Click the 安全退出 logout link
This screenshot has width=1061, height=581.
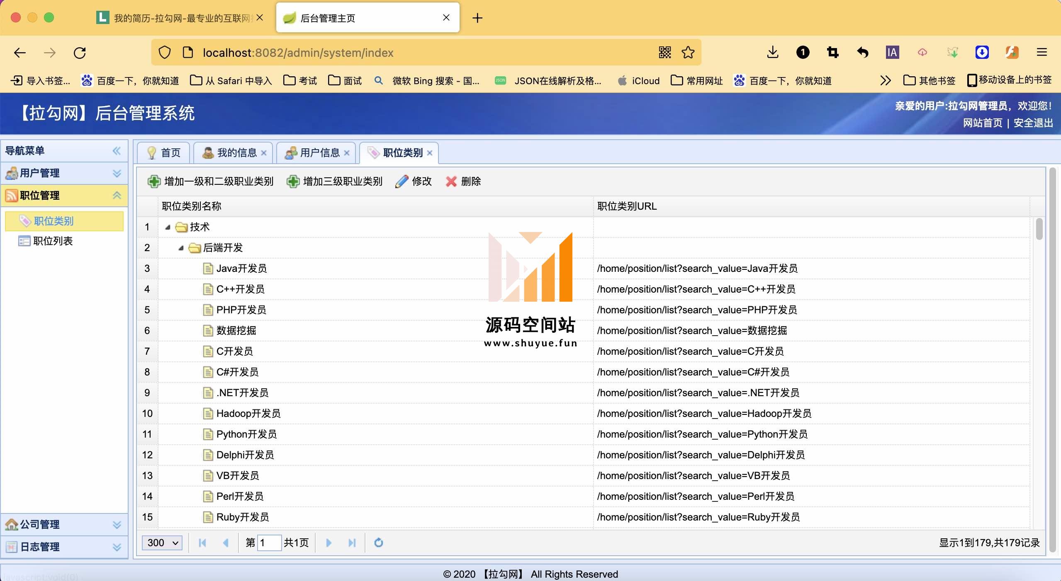(1033, 123)
